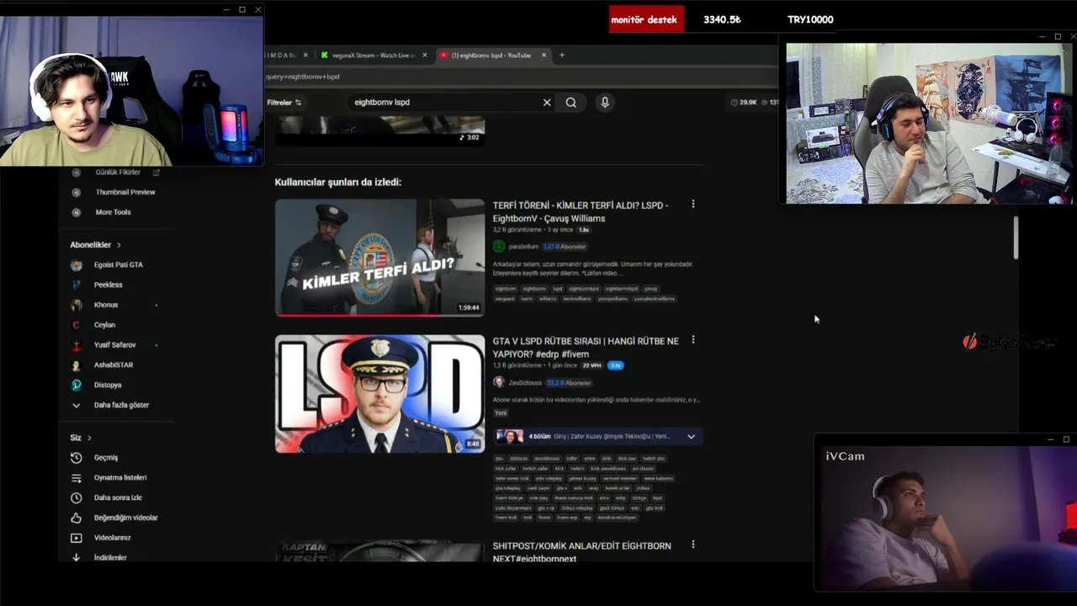Image resolution: width=1077 pixels, height=606 pixels.
Task: Click the Yeni badge on LSPD video
Action: (x=501, y=413)
